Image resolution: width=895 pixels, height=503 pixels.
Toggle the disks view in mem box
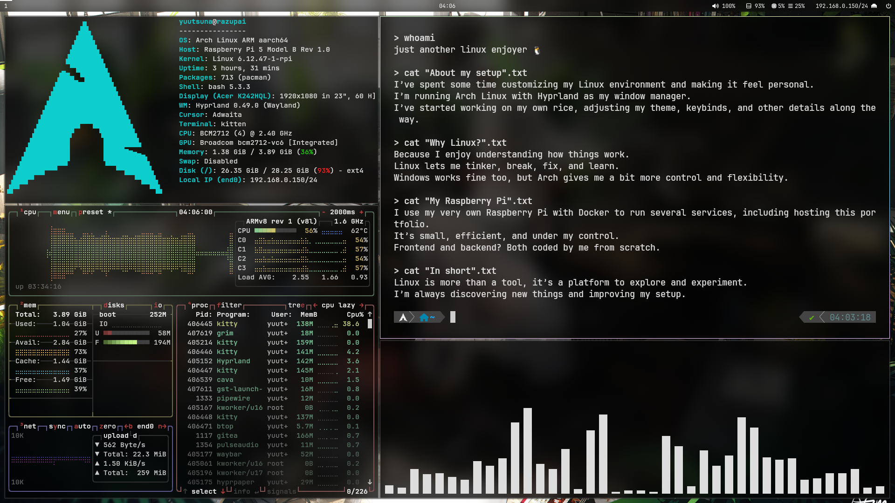tap(114, 306)
